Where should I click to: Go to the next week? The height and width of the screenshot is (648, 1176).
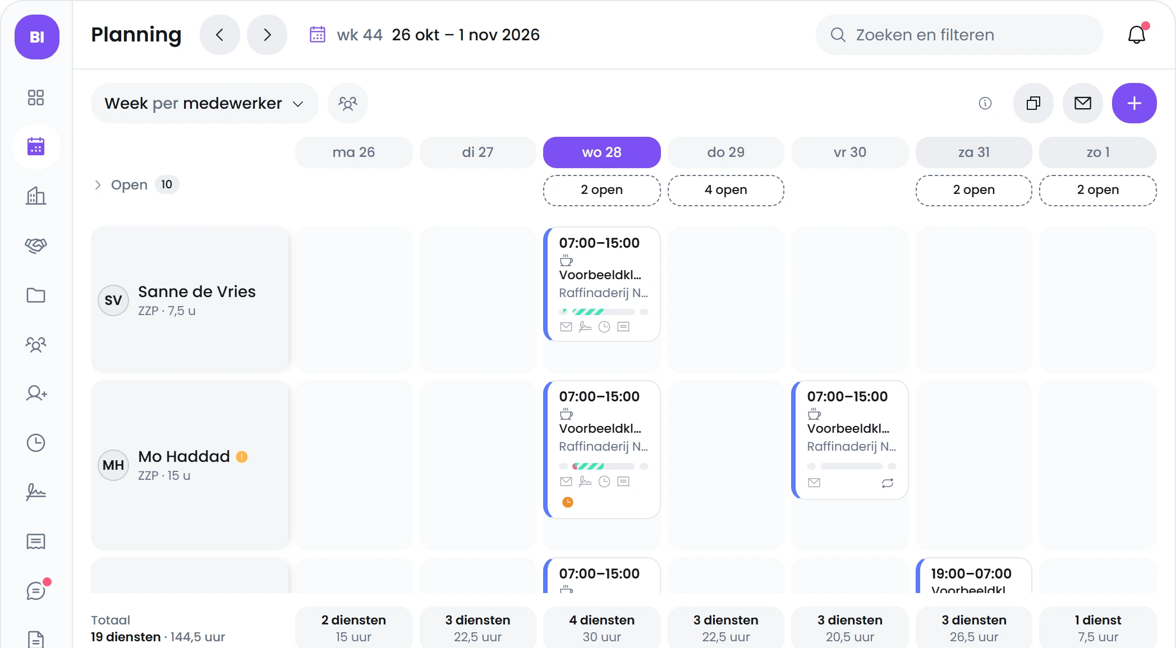pos(267,35)
